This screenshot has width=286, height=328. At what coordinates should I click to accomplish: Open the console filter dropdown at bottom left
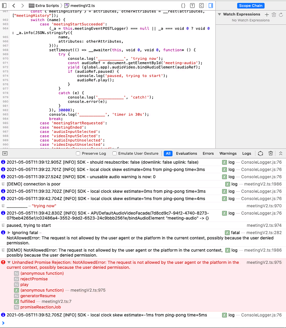(5, 153)
